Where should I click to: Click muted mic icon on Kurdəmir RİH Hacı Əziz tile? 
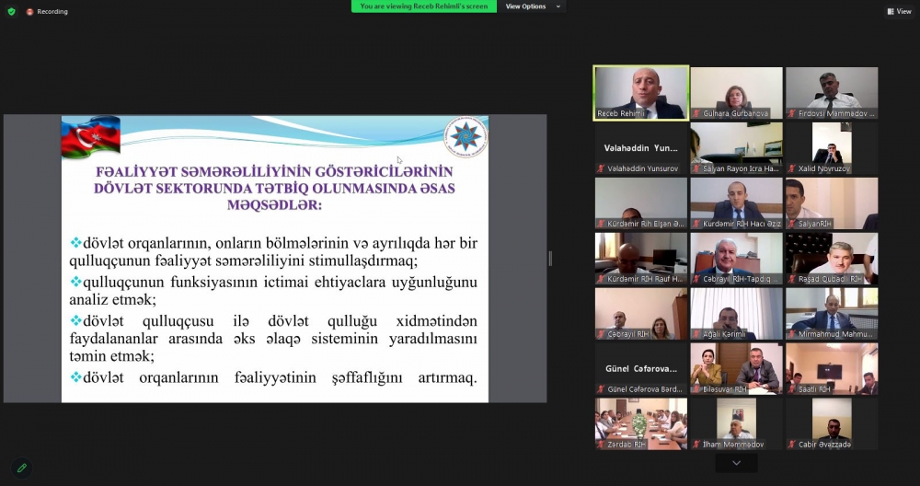tap(697, 224)
